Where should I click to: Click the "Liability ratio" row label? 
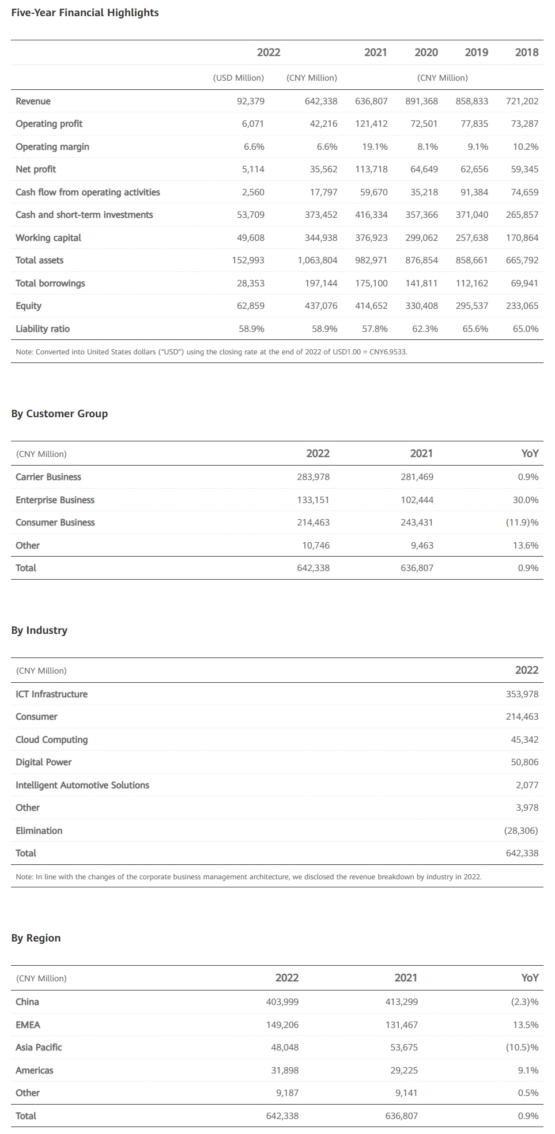pyautogui.click(x=43, y=329)
